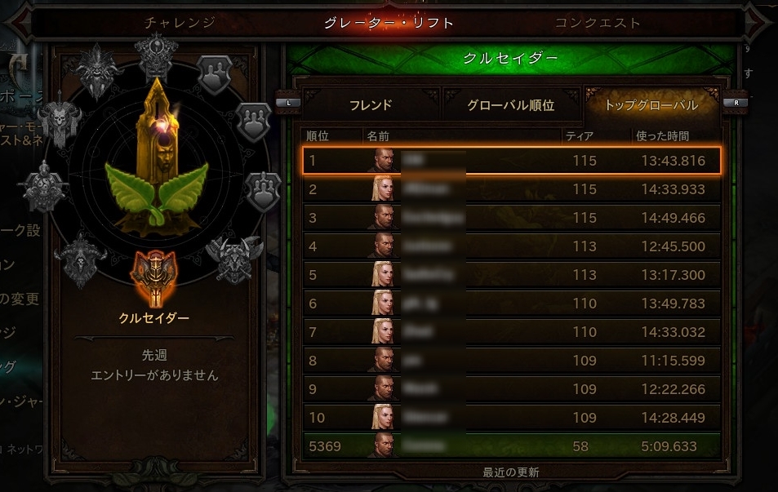The height and width of the screenshot is (492, 778).
Task: Select the rank 4 leaderboard row
Action: [512, 246]
